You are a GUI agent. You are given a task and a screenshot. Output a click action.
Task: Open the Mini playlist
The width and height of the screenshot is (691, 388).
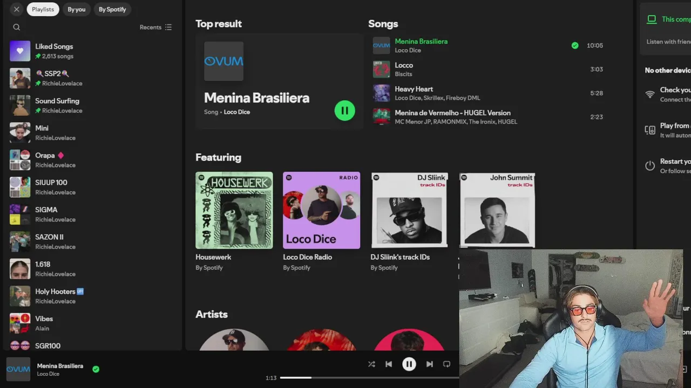click(x=92, y=133)
